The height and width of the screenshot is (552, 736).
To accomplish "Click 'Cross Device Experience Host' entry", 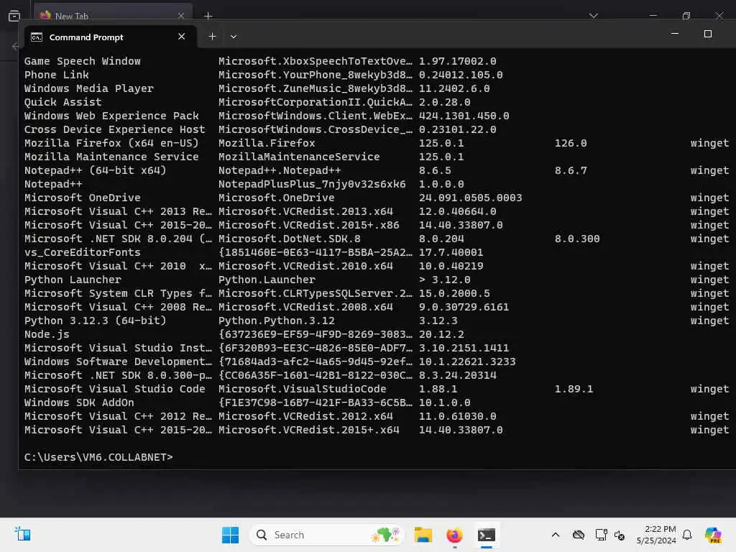I will coord(114,129).
